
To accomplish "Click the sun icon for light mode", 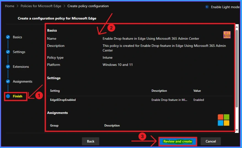I will [x=207, y=7].
